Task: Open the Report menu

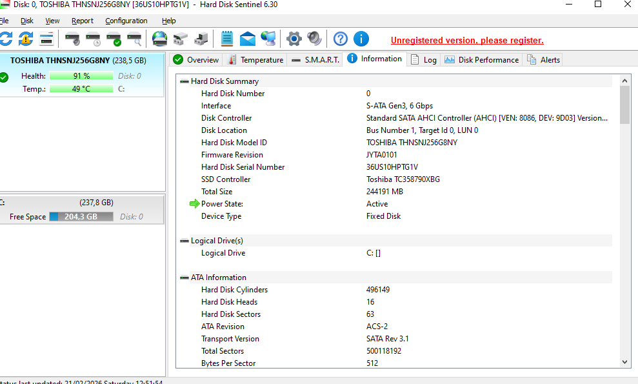Action: point(83,21)
